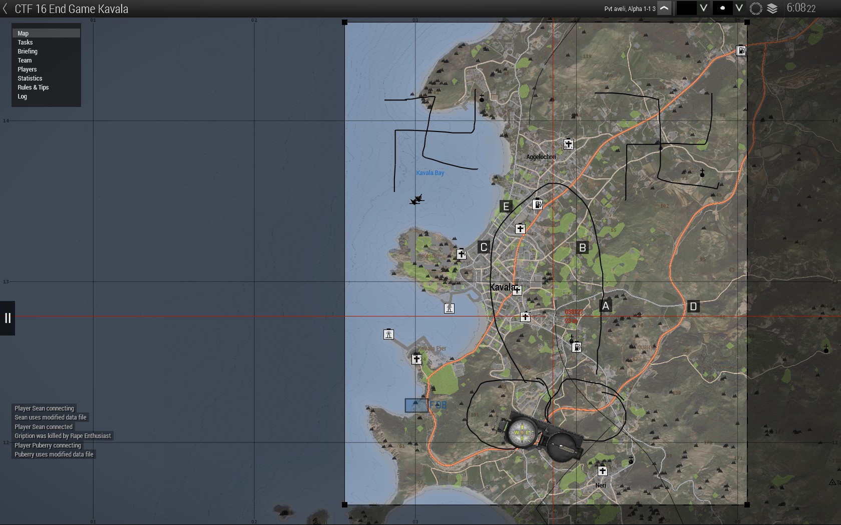The image size is (841, 525).
Task: Click the tower icon left of Kavala Pier
Action: tap(388, 334)
